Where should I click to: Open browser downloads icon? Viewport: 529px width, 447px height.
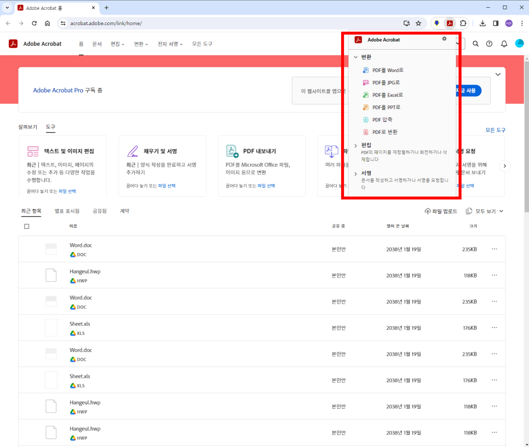(x=482, y=23)
